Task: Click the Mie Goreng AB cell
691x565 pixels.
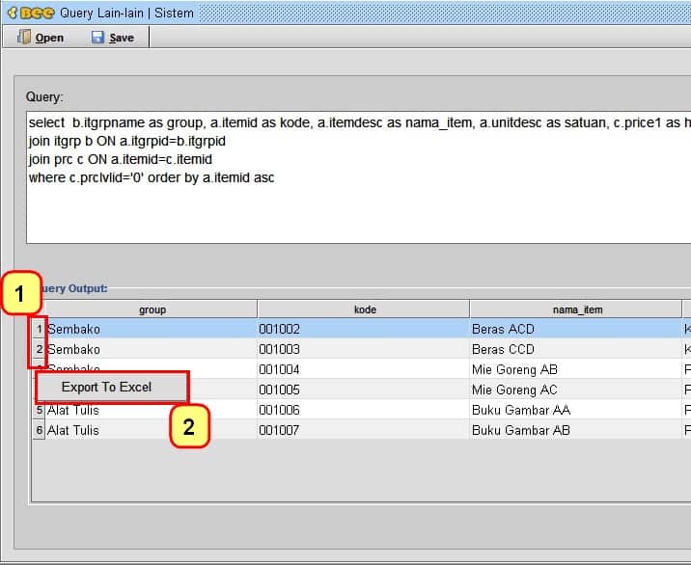Action: click(x=576, y=369)
